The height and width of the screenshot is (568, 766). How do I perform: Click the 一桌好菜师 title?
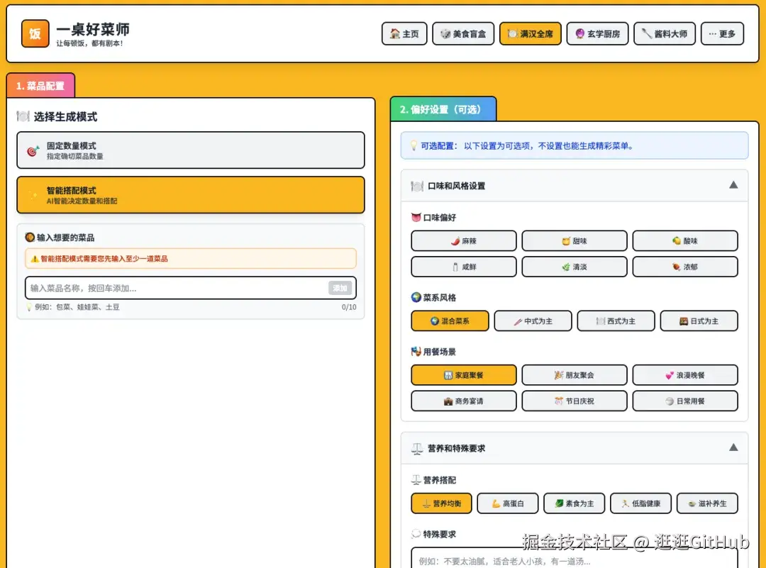(93, 29)
